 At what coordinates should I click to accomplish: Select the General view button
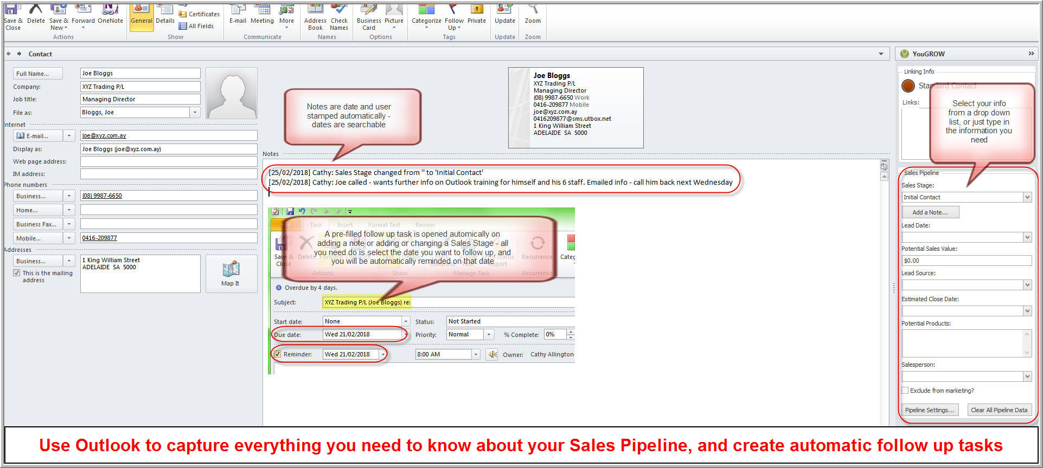click(x=142, y=16)
